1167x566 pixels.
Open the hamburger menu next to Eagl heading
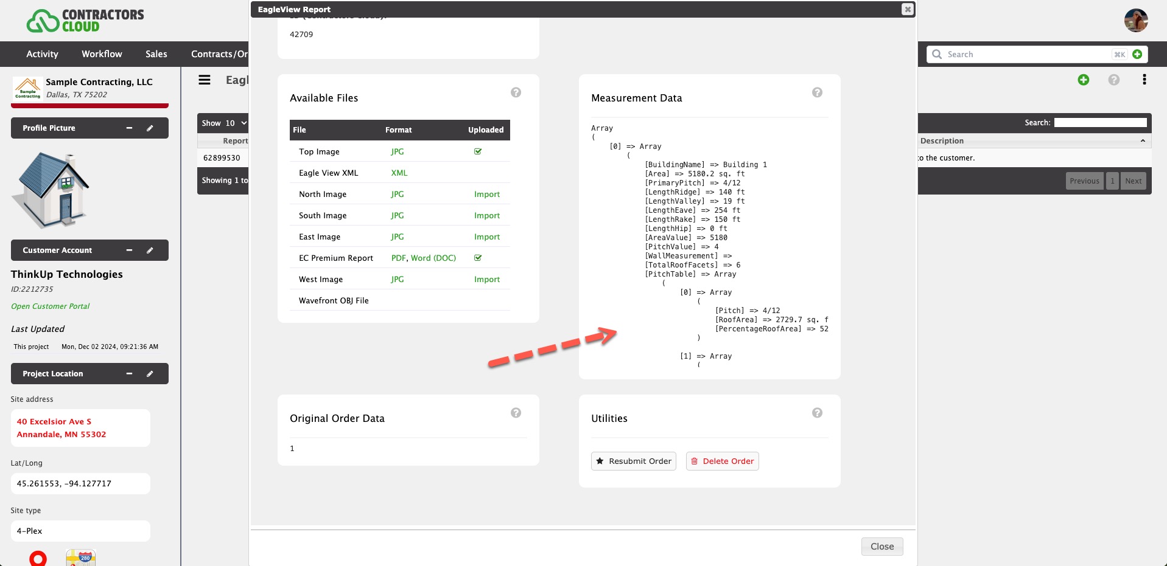[205, 80]
